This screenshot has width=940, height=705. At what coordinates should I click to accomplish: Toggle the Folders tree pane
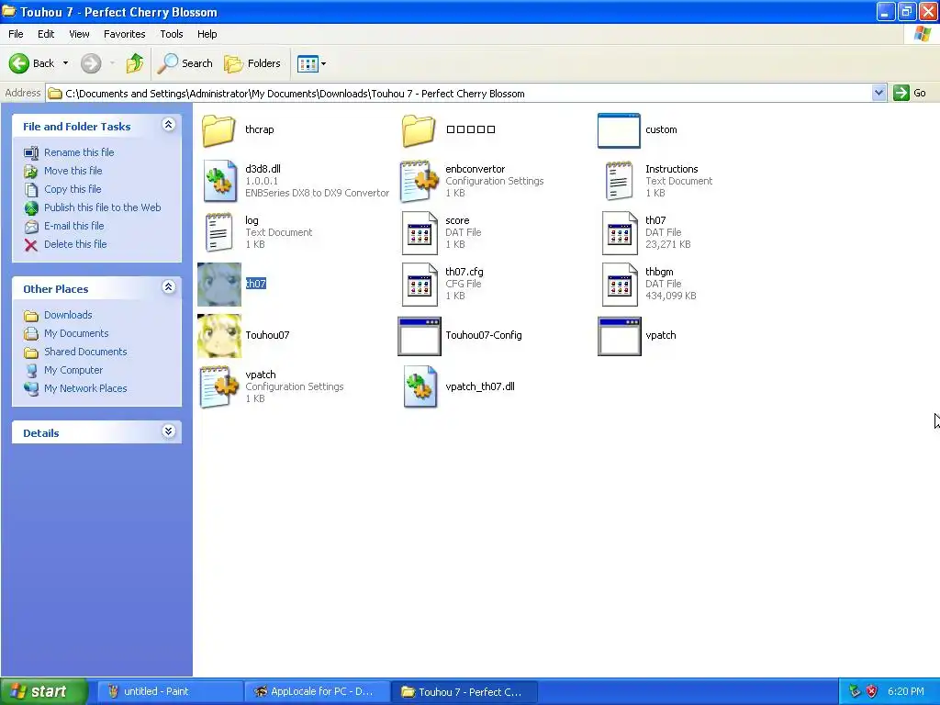(252, 63)
